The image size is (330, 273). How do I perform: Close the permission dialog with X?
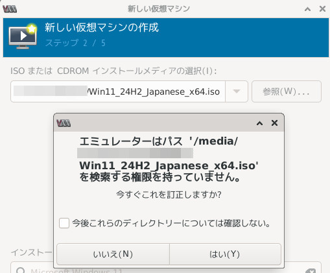point(274,123)
